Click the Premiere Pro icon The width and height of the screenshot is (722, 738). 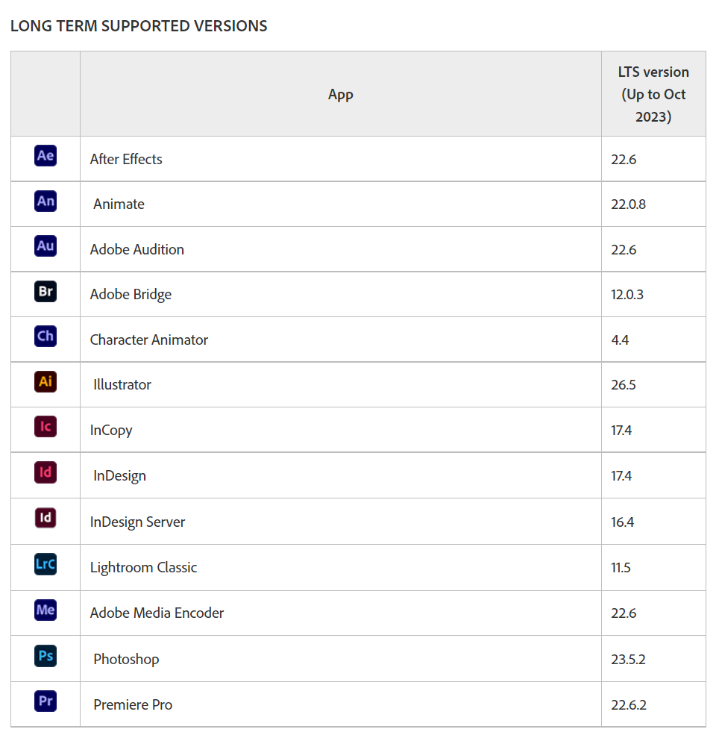coord(45,701)
